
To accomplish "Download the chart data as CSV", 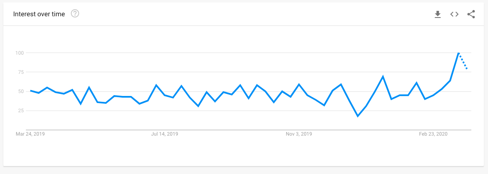I will [x=438, y=14].
